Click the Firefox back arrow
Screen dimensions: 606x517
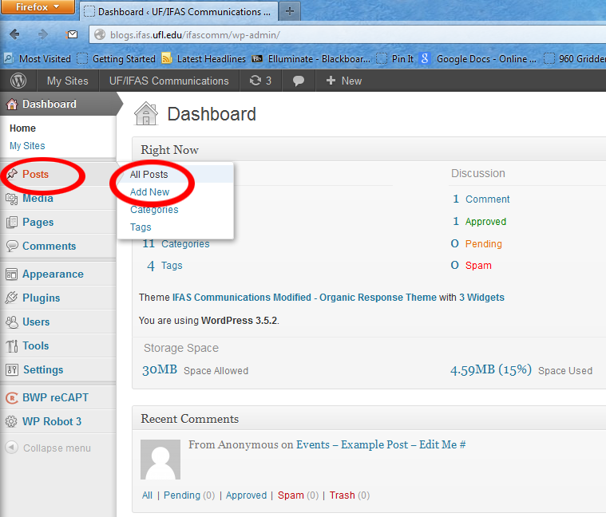[x=14, y=34]
